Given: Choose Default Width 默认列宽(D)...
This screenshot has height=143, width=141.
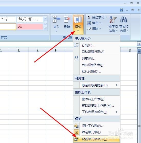Looking at the screenshot, I should tap(97, 71).
